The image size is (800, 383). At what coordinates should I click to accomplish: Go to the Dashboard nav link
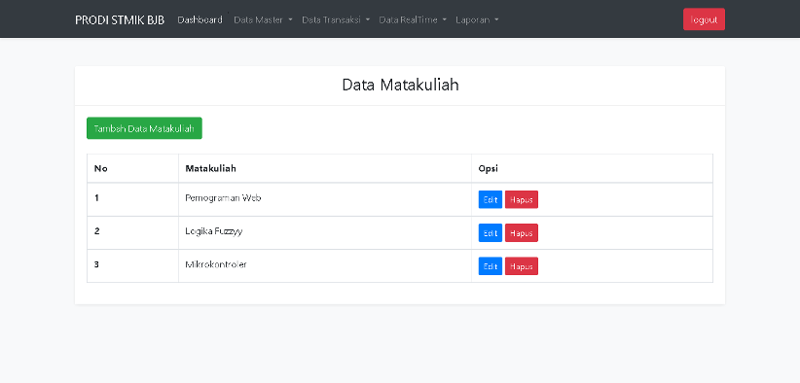[x=200, y=19]
